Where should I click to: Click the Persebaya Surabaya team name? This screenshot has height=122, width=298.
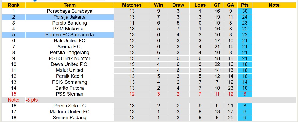click(69, 11)
